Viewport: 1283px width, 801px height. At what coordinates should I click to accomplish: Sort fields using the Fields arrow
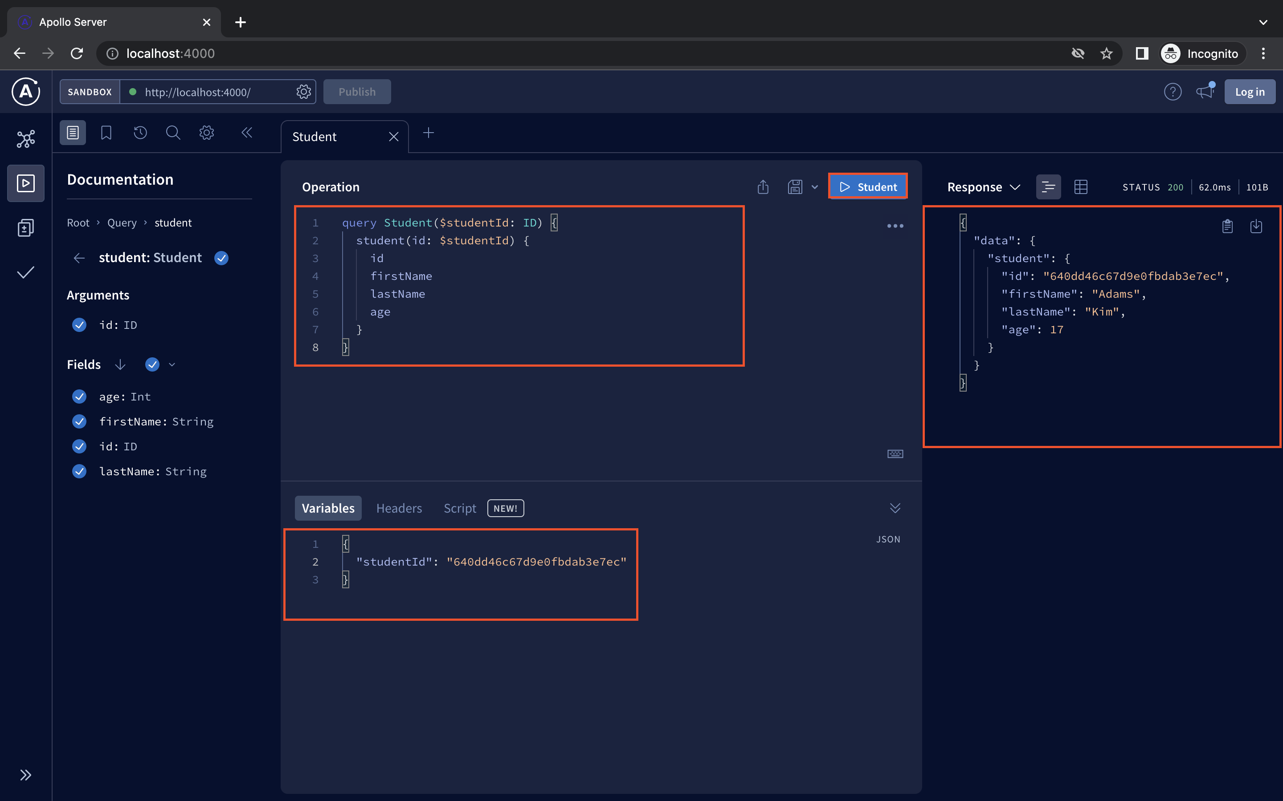coord(120,364)
